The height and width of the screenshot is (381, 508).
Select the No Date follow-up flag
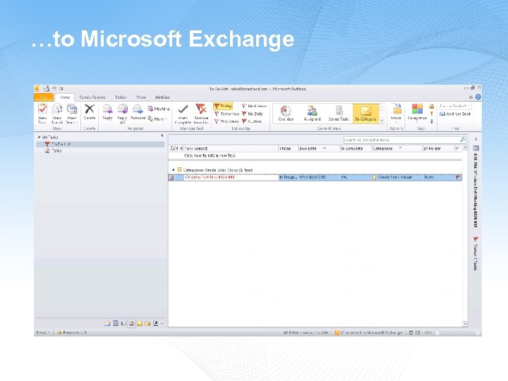click(253, 114)
